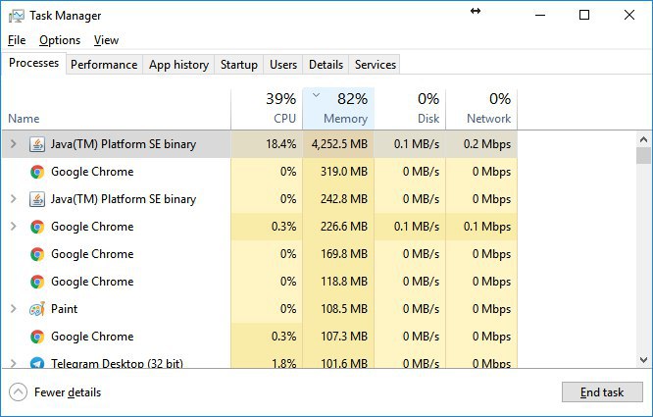Screen dimensions: 653x417
Task: Click the End task button
Action: pos(602,392)
